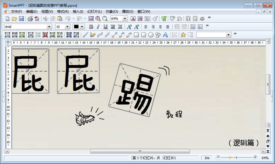275x164 pixels.
Task: Select the straight line drawing tool
Action: 85,35
